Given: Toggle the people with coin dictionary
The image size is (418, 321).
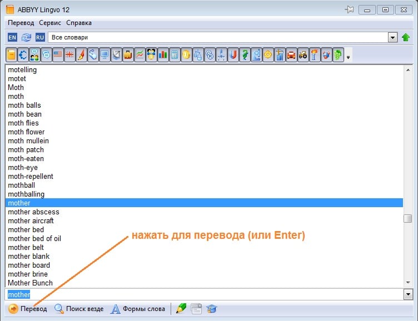Looking at the screenshot, I should (151, 55).
